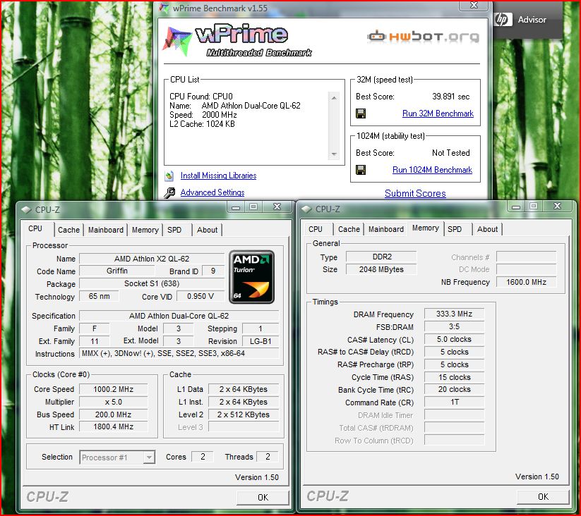Click the left CPU-Z window title icon
The height and width of the screenshot is (516, 581).
coord(26,210)
